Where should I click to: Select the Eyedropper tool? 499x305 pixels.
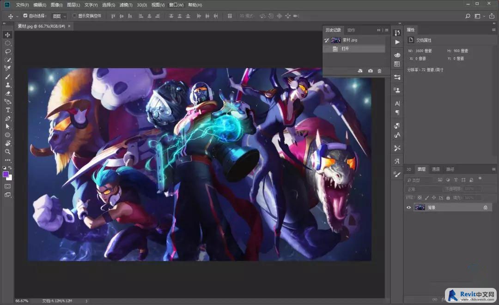[8, 68]
